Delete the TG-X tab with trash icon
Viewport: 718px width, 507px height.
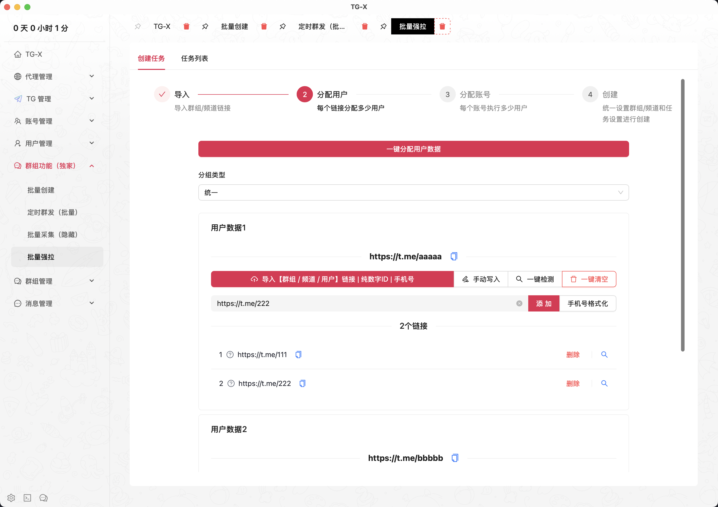coord(186,27)
